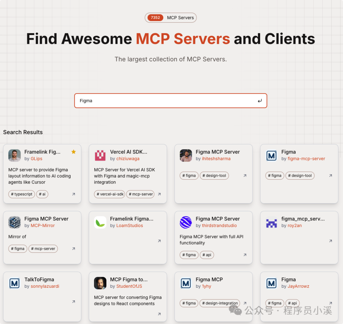Click M logo icon on TalkToFigma card
The height and width of the screenshot is (324, 343).
tap(14, 283)
